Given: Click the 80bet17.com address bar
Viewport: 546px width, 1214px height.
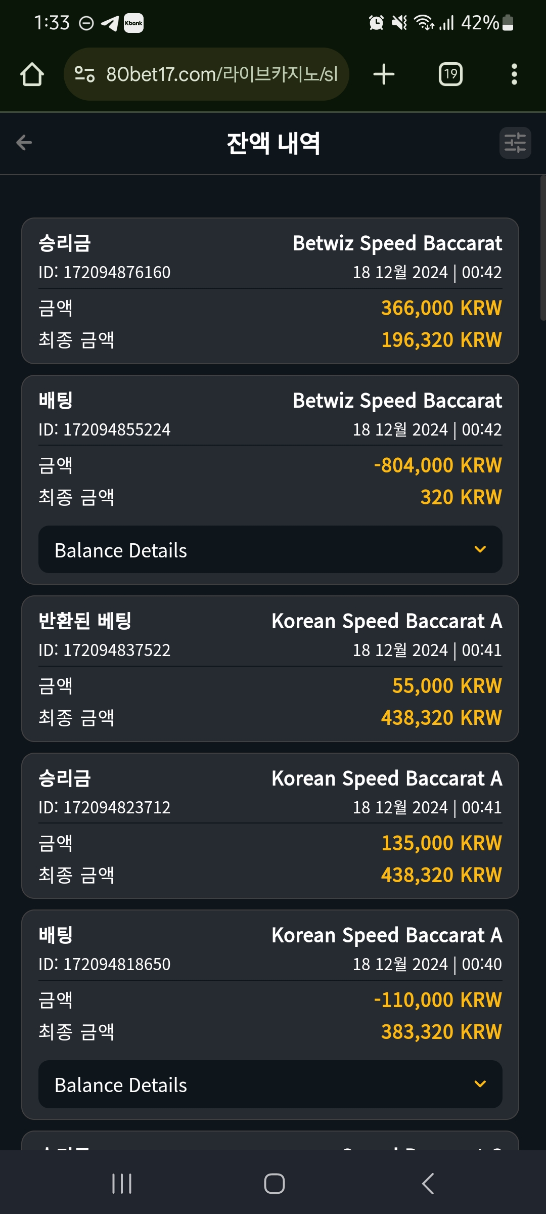Looking at the screenshot, I should [206, 74].
